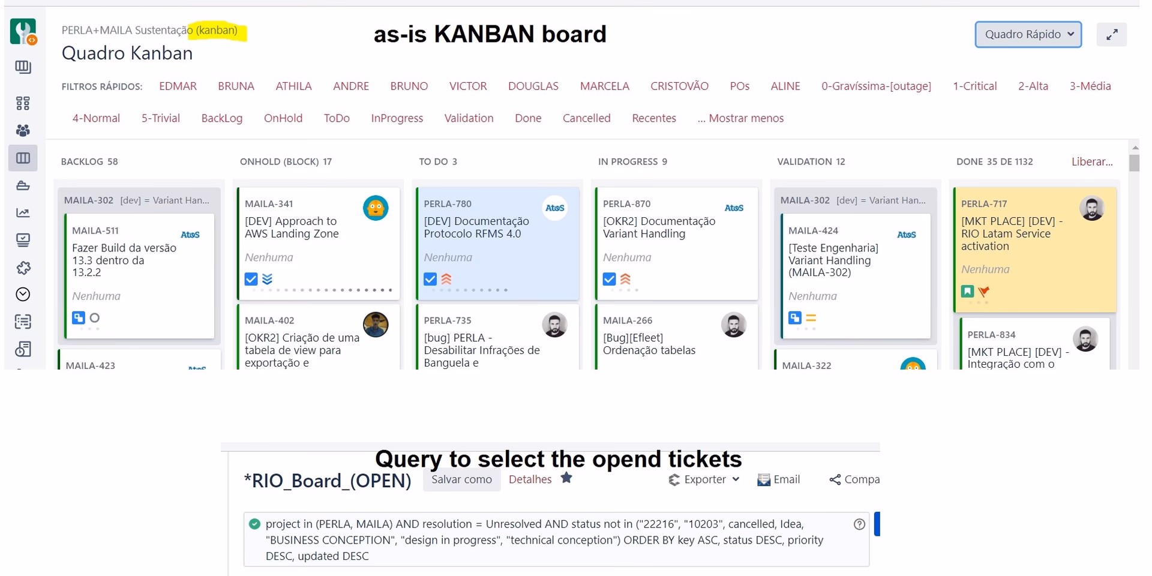Select the Releases ship icon in the sidebar
Image resolution: width=1152 pixels, height=576 pixels.
23,185
